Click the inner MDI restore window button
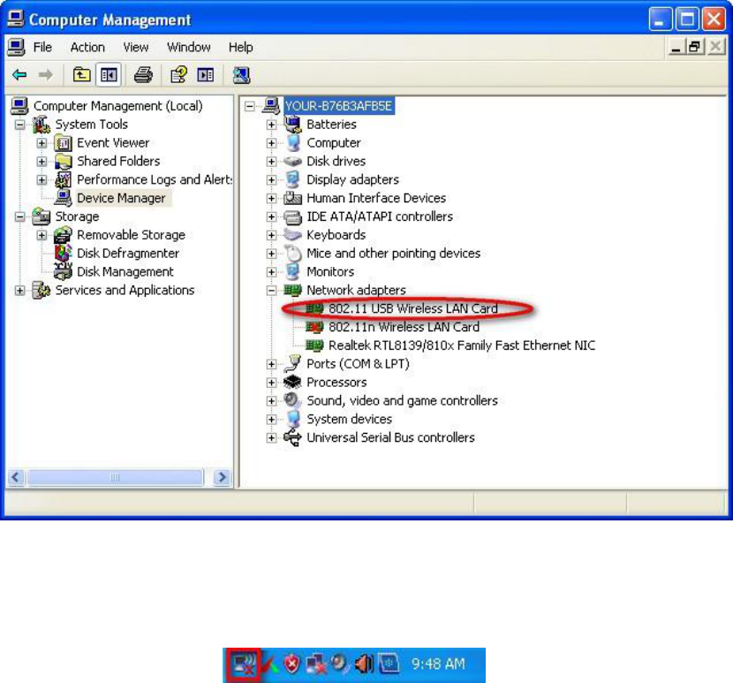Screen dimensions: 733x683 695,47
